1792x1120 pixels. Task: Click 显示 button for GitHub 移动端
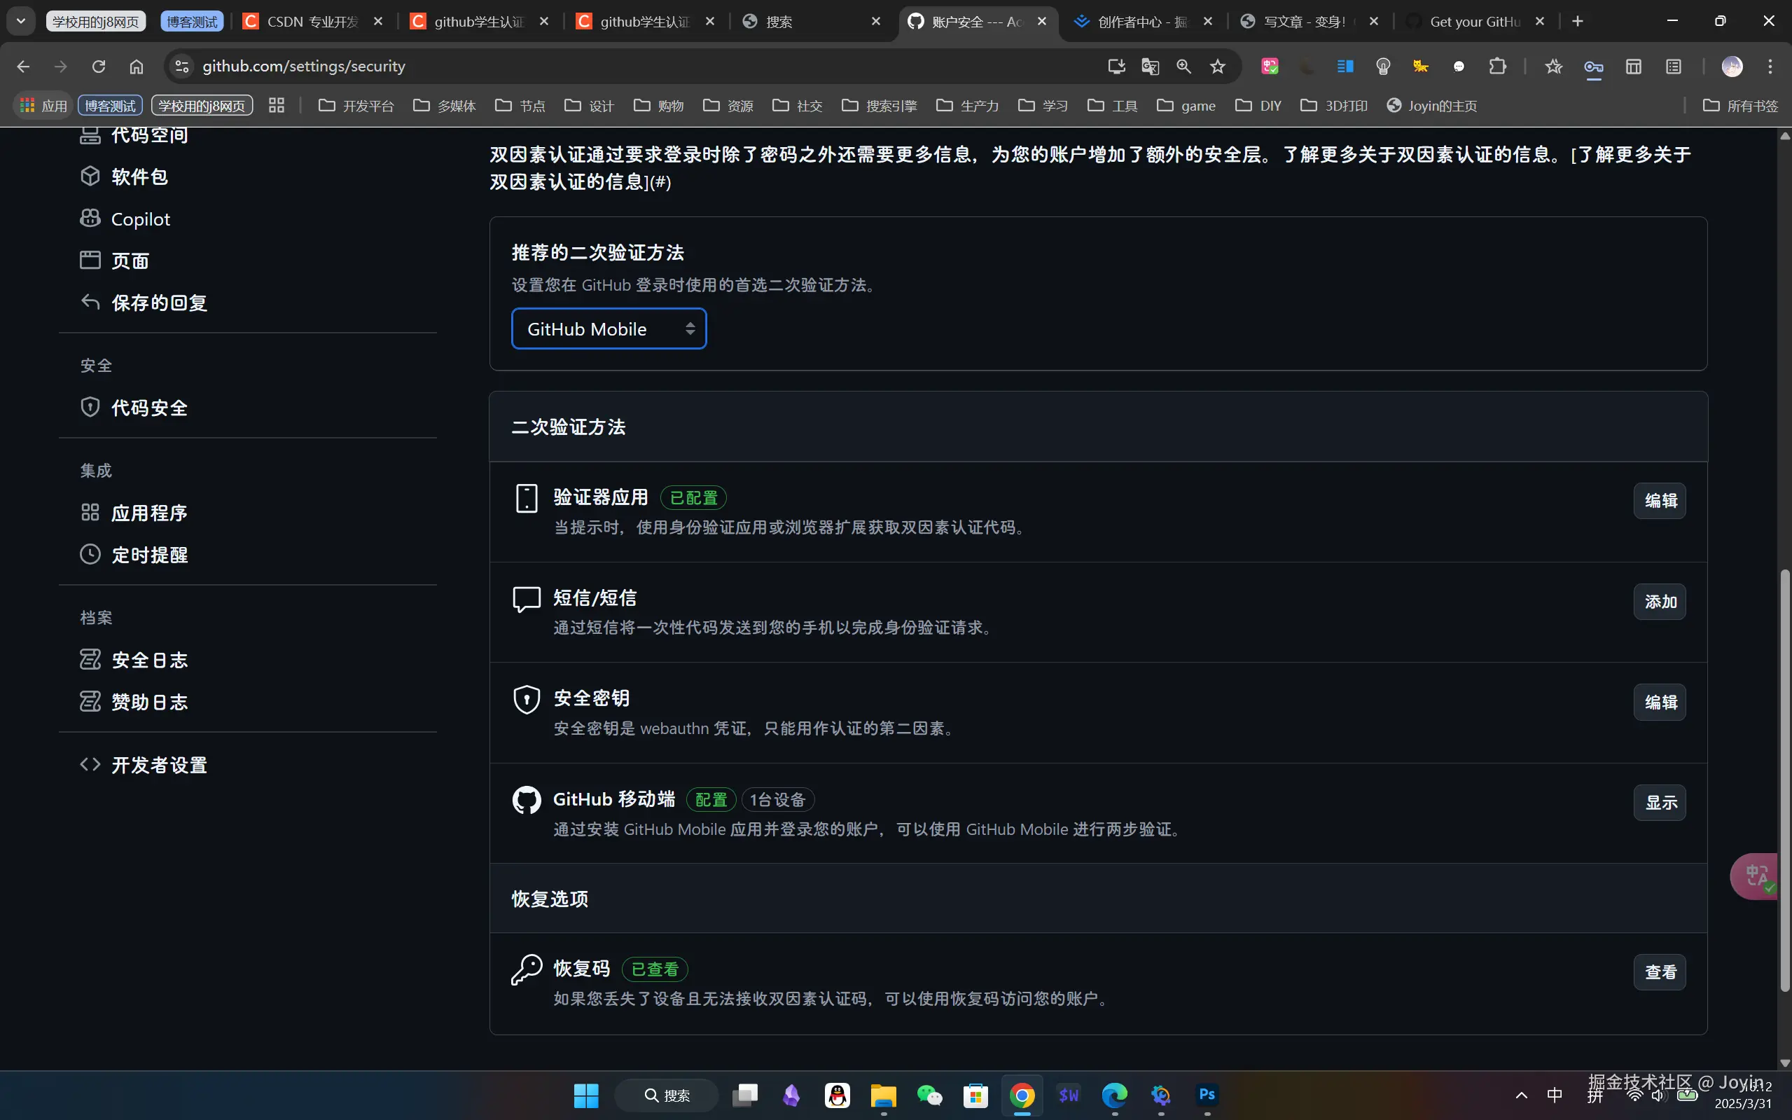pyautogui.click(x=1660, y=802)
